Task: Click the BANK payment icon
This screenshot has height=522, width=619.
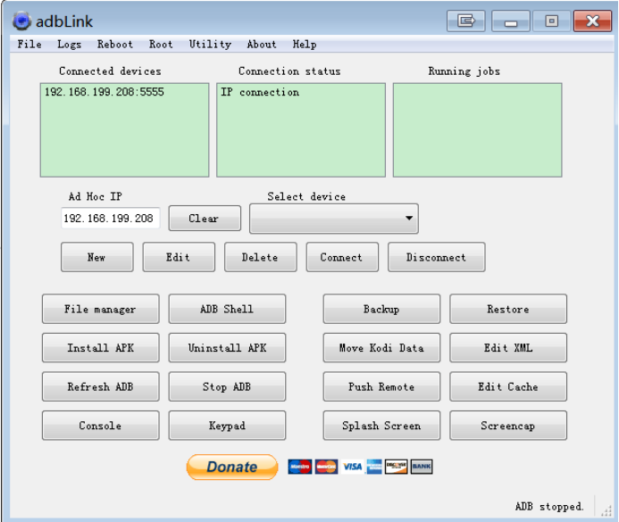Action: [421, 467]
